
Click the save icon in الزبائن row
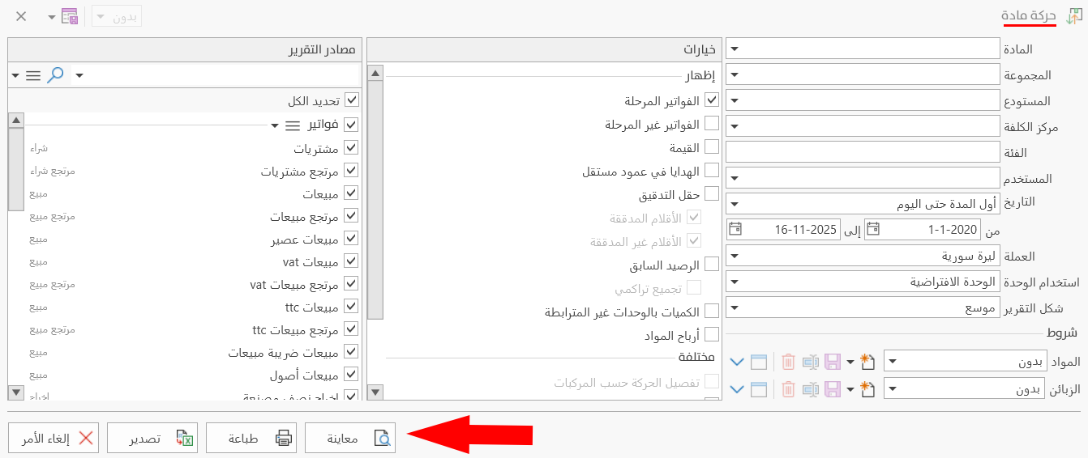coord(832,389)
